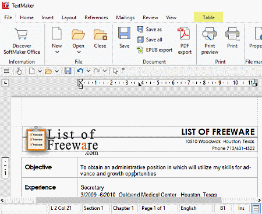Choose Save all in Document group
262x214 pixels.
[150, 40]
